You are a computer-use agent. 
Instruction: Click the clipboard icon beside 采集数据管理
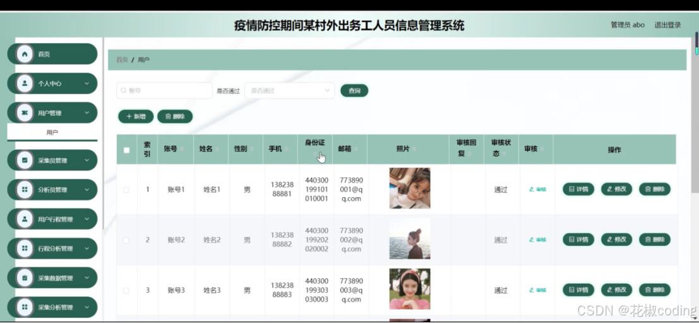tap(25, 278)
